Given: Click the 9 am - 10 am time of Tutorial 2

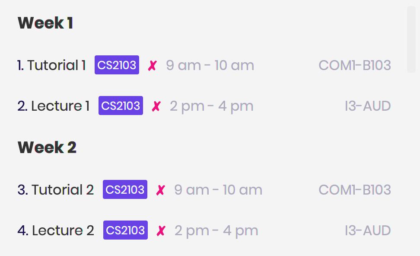Looking at the screenshot, I should pyautogui.click(x=218, y=190).
